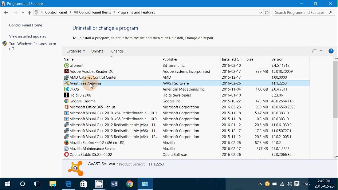Image resolution: width=338 pixels, height=190 pixels.
Task: Click the Visual C++ 2012 (x64) icon
Action: (x=67, y=125)
